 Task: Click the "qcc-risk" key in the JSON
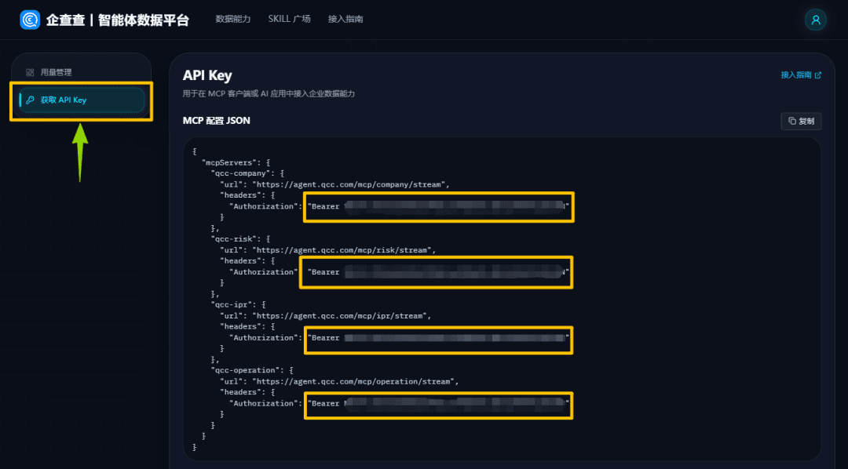[233, 239]
